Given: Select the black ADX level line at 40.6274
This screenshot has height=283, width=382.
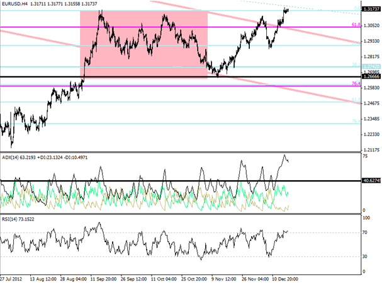Looking at the screenshot, I should (180, 181).
